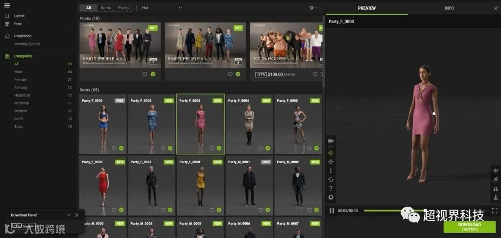Click the green checkmark on Party_F_0005

(x=316, y=148)
